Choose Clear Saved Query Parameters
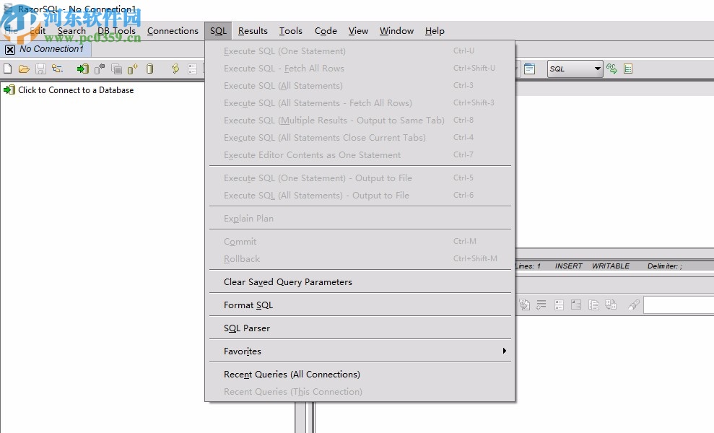Viewport: 714px width, 433px height. (x=360, y=282)
